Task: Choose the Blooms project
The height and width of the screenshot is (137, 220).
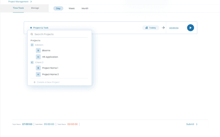Action: pos(46,50)
